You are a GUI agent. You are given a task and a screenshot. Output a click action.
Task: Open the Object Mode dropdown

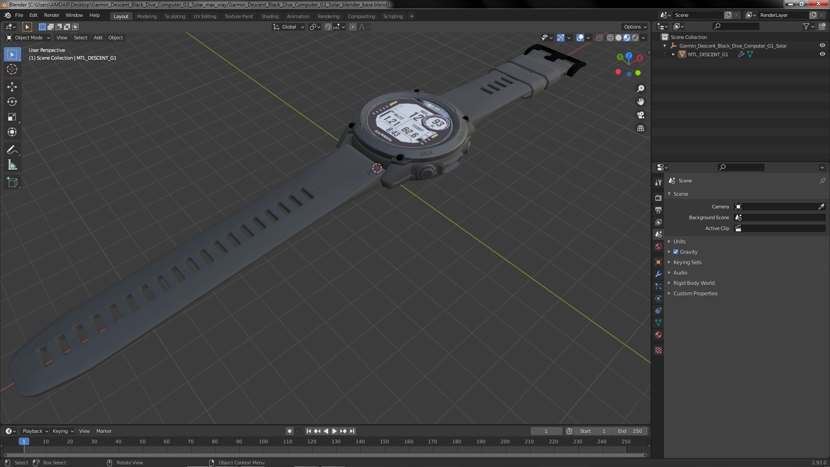tap(29, 38)
